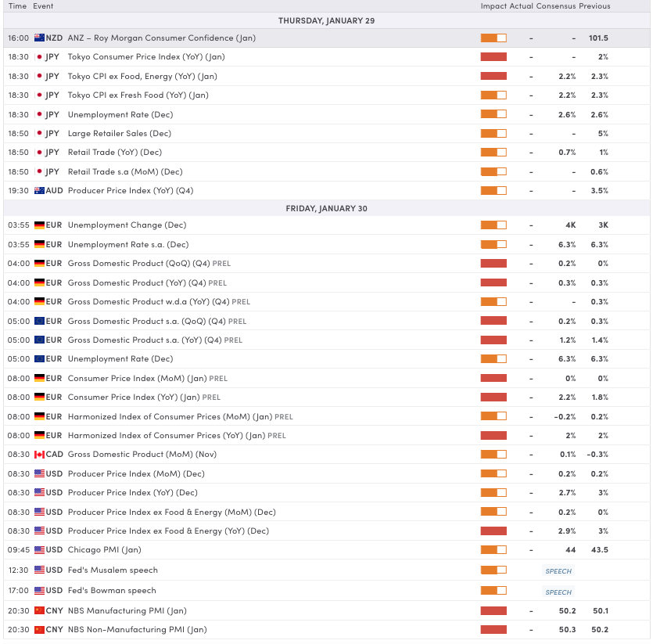Click the red impact bar for PPI ex Food & Energy (YoY)
The width and height of the screenshot is (653, 644).
coord(493,531)
